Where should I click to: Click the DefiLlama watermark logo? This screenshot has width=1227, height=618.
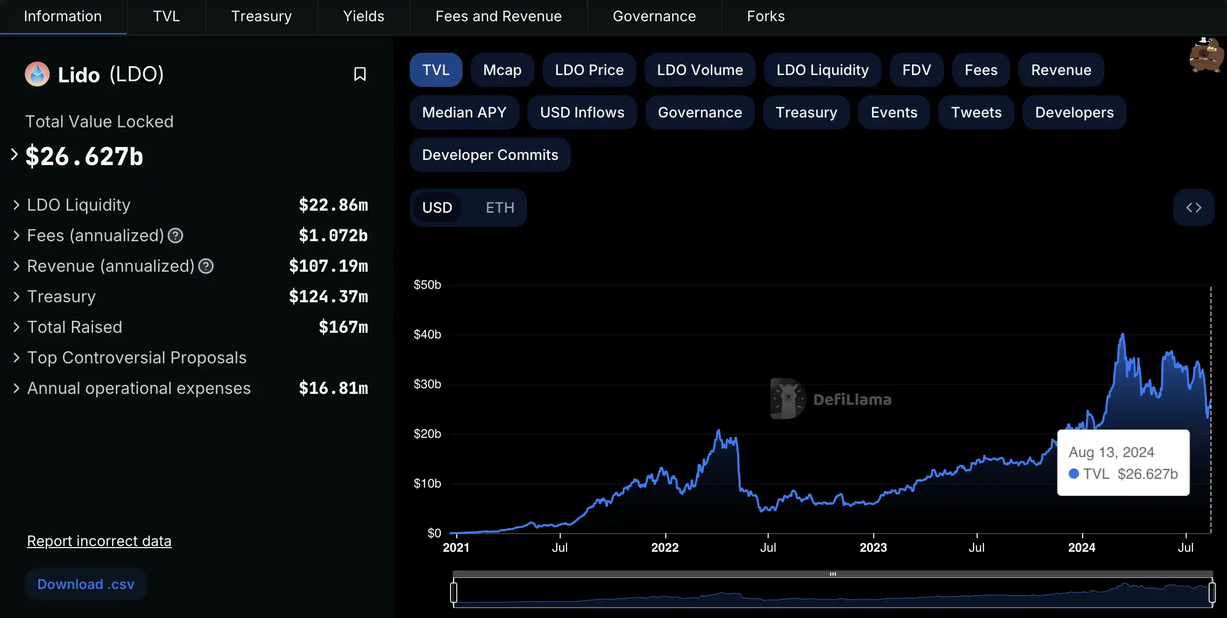(x=787, y=399)
